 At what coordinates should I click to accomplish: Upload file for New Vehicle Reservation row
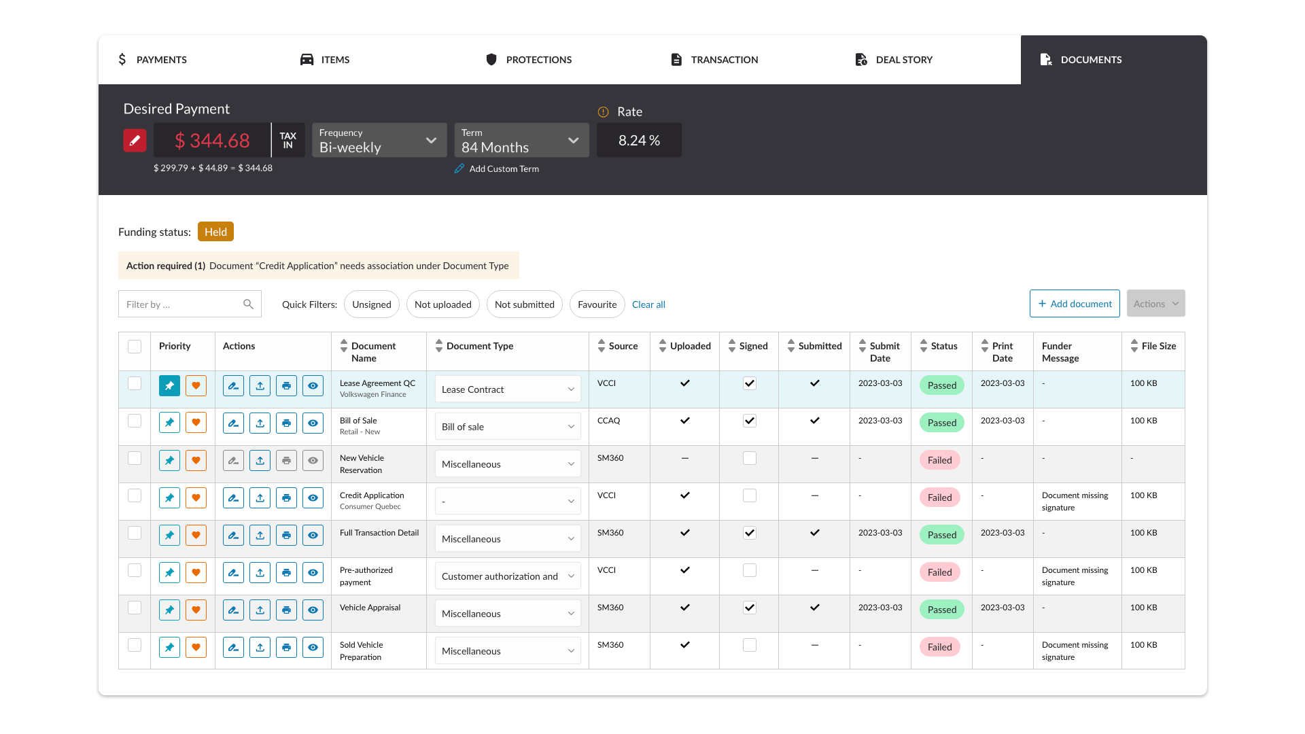[260, 461]
